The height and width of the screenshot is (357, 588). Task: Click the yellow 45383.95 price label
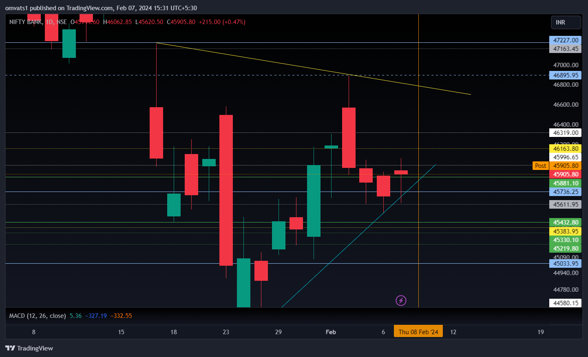pyautogui.click(x=566, y=231)
